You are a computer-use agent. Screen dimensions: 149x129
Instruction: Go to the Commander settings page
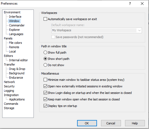tap(17, 25)
